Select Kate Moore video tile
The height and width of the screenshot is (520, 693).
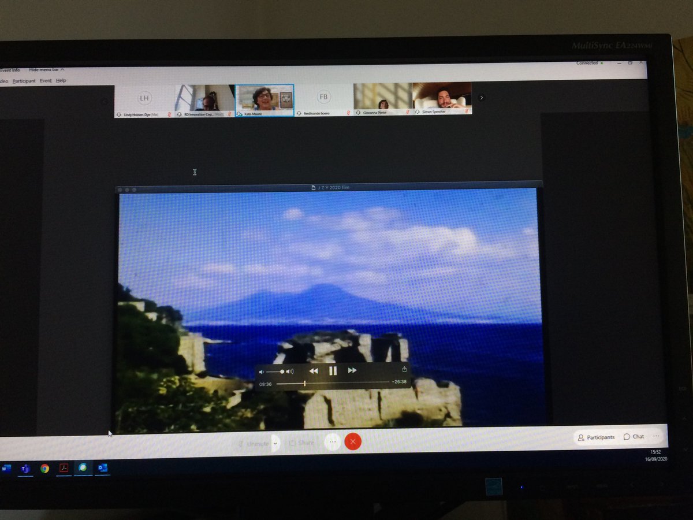coord(264,100)
